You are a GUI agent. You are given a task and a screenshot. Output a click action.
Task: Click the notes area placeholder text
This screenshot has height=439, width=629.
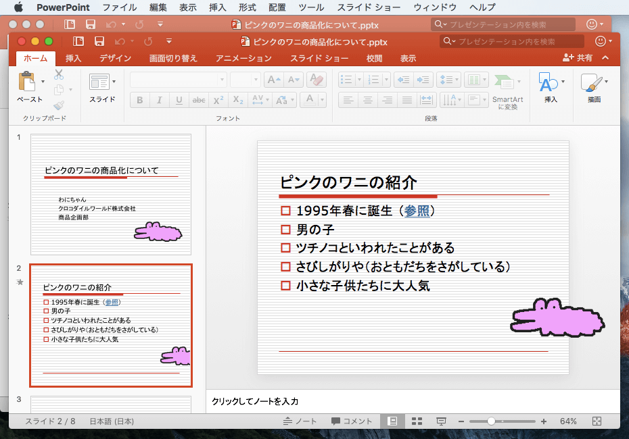click(255, 401)
